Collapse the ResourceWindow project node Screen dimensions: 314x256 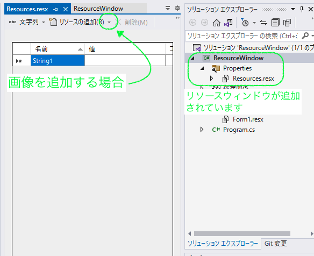click(x=192, y=58)
